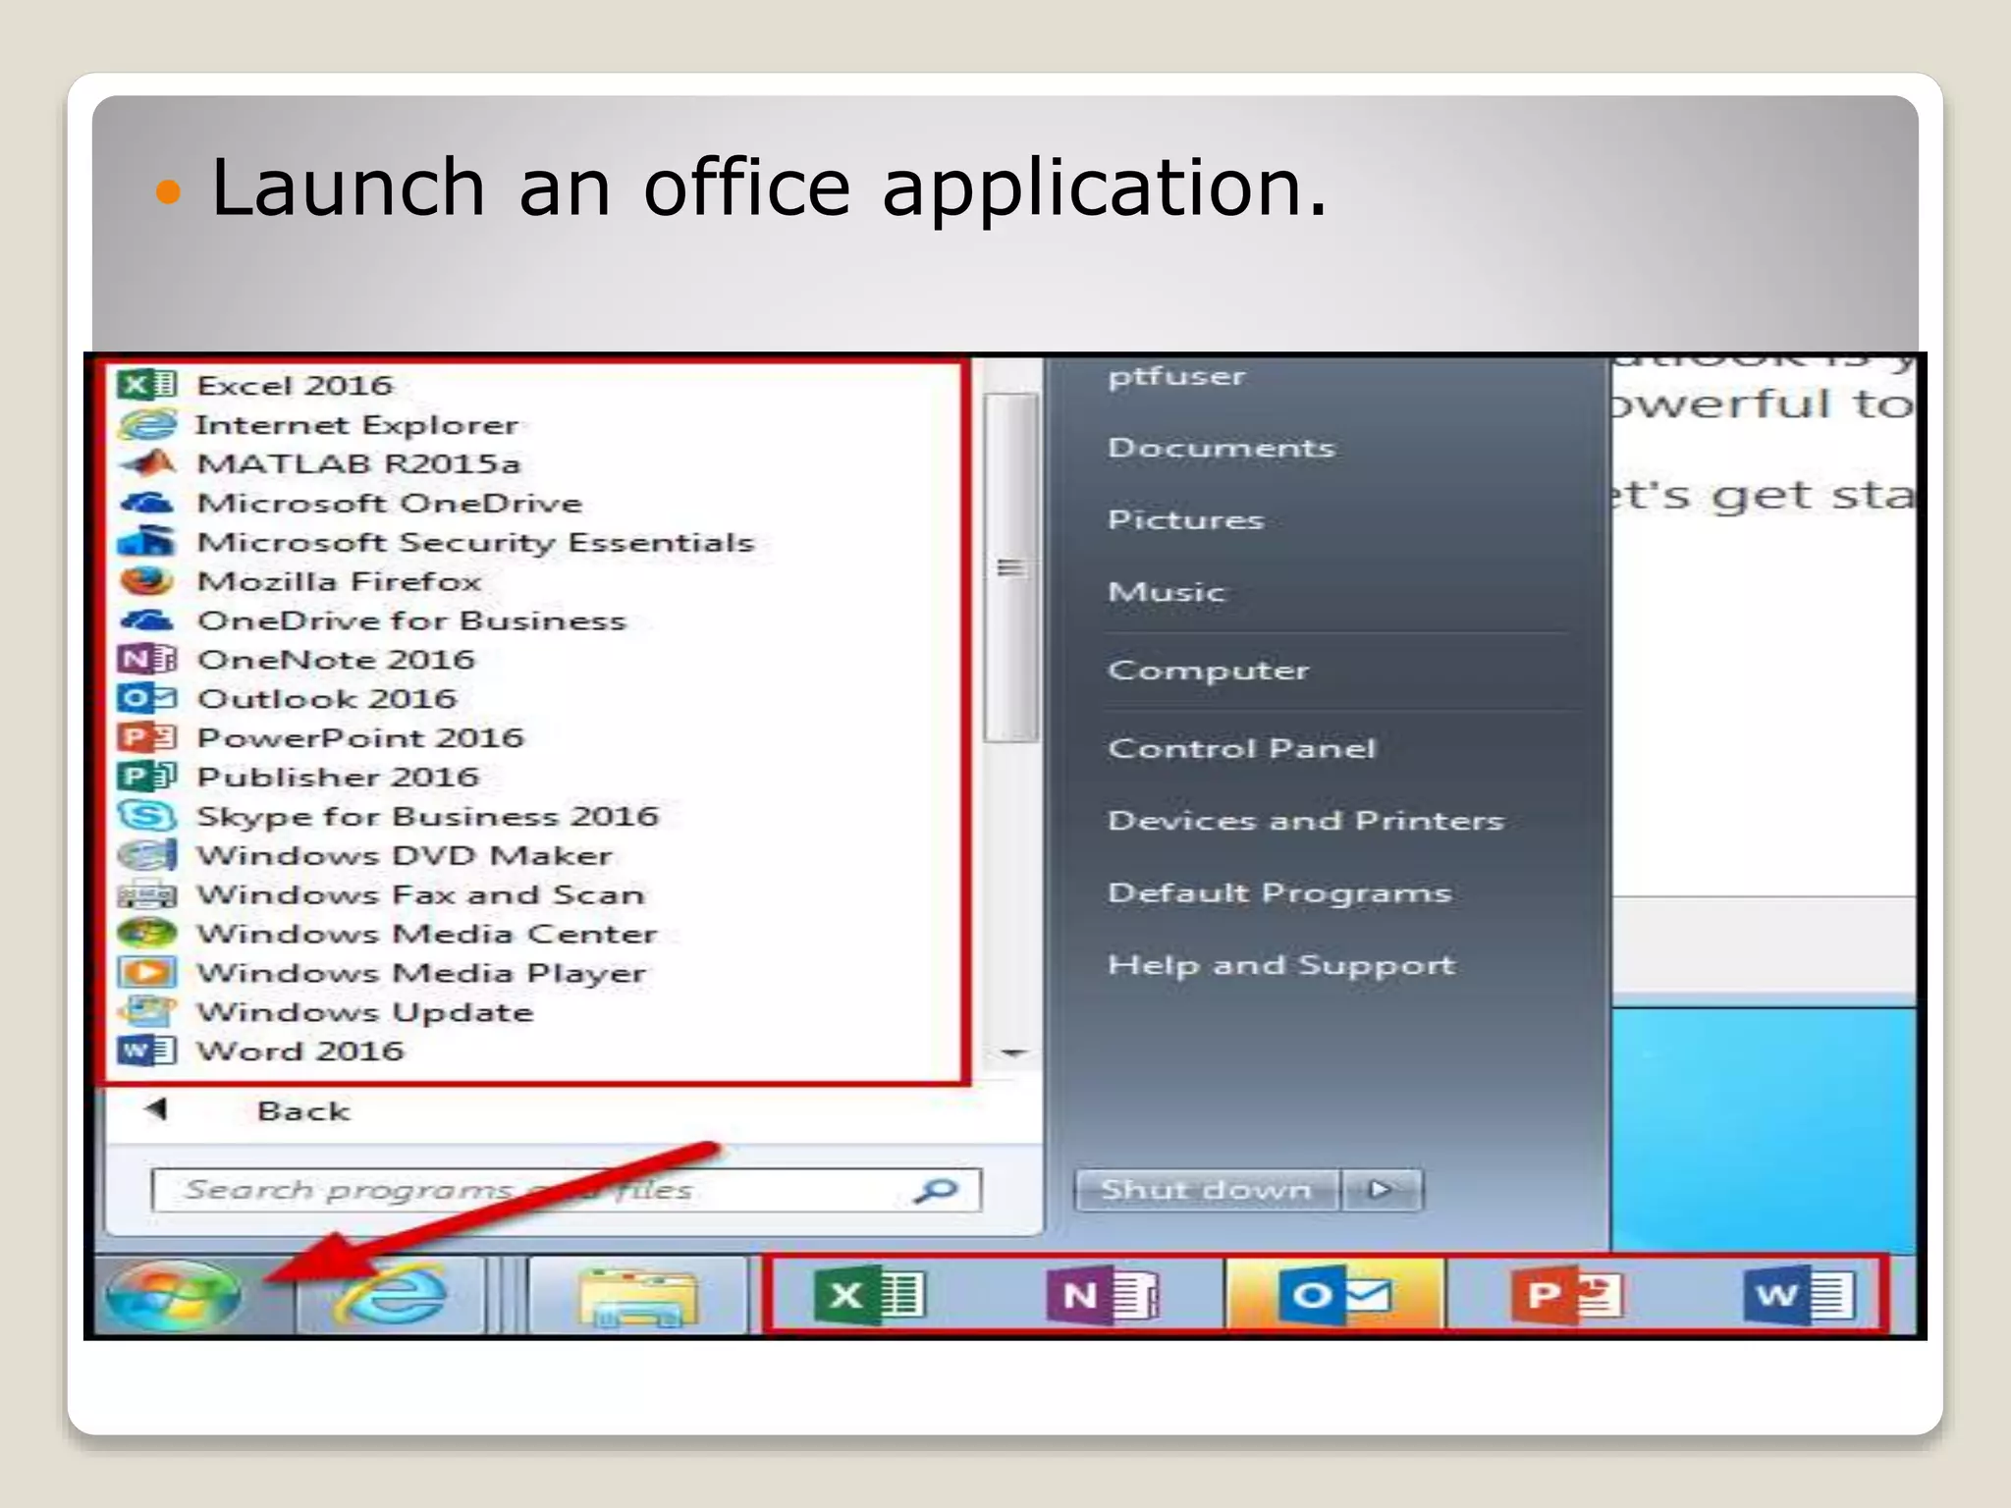
Task: Click the Excel 2016 icon in program list
Action: 147,384
